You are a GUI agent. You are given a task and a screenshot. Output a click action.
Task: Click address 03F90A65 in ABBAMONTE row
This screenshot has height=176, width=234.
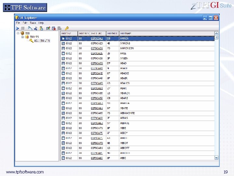97,113
